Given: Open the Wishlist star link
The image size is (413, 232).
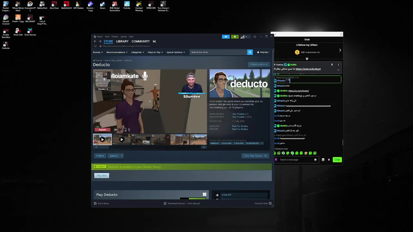Looking at the screenshot, I should tap(263, 52).
